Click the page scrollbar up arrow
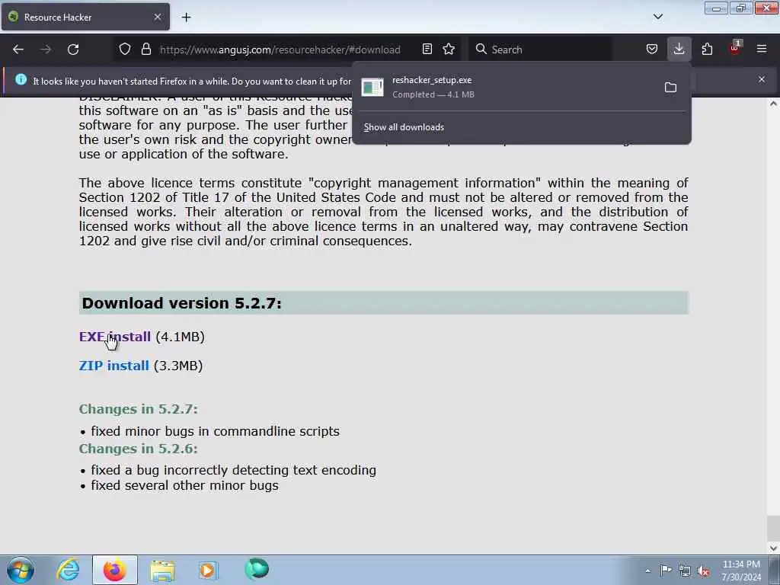The height and width of the screenshot is (585, 780). tap(773, 104)
